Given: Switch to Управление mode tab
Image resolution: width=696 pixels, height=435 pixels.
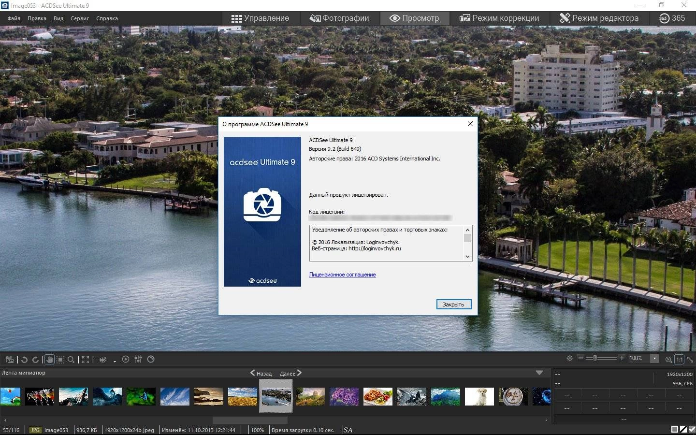Looking at the screenshot, I should coord(260,18).
